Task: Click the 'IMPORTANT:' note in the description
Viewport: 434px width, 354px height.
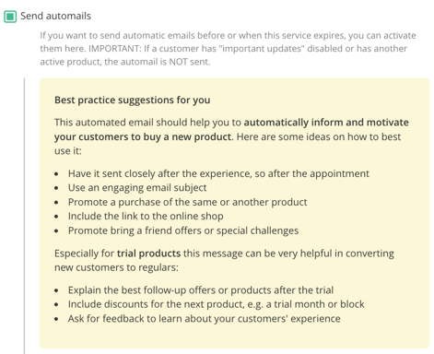Action: tap(115, 49)
